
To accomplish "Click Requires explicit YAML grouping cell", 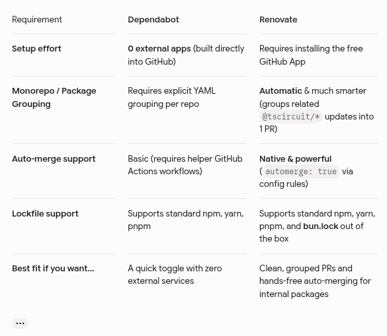I will tap(172, 97).
